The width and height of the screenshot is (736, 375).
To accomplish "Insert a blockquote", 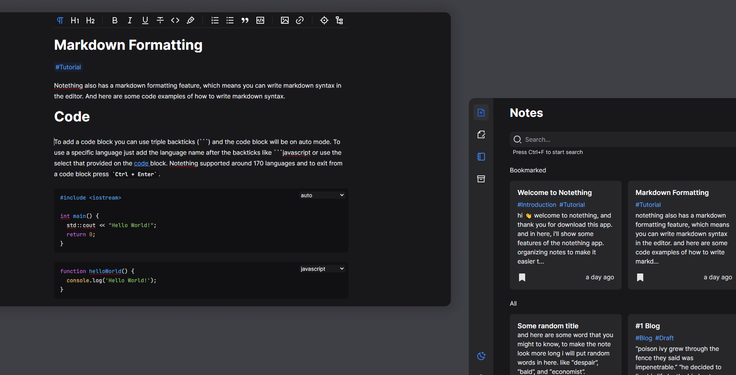I will (x=245, y=20).
